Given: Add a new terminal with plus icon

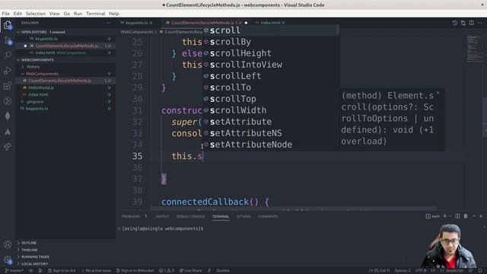Looking at the screenshot, I should pos(444,216).
